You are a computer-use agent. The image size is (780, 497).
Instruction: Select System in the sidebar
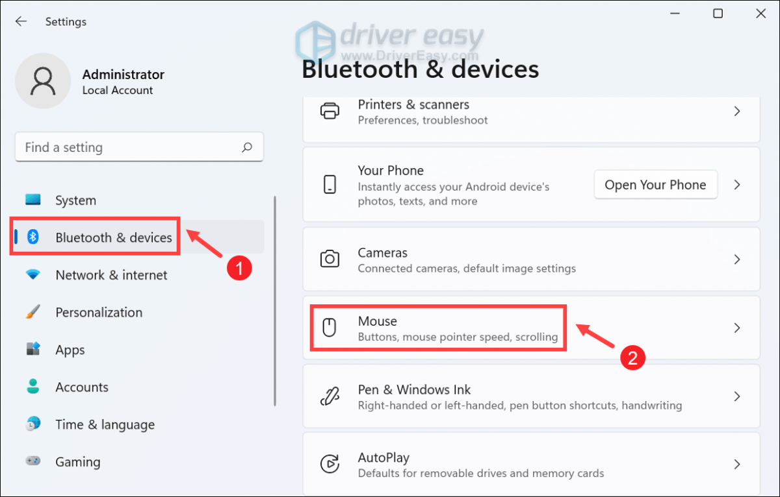pyautogui.click(x=75, y=200)
